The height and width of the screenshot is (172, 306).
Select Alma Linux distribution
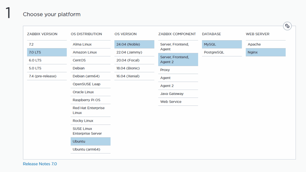click(x=91, y=44)
